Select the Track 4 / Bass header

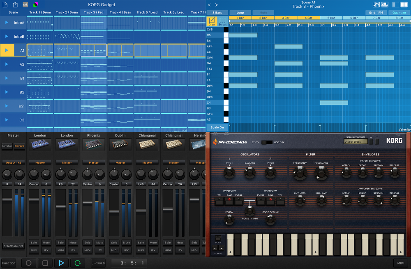point(120,12)
